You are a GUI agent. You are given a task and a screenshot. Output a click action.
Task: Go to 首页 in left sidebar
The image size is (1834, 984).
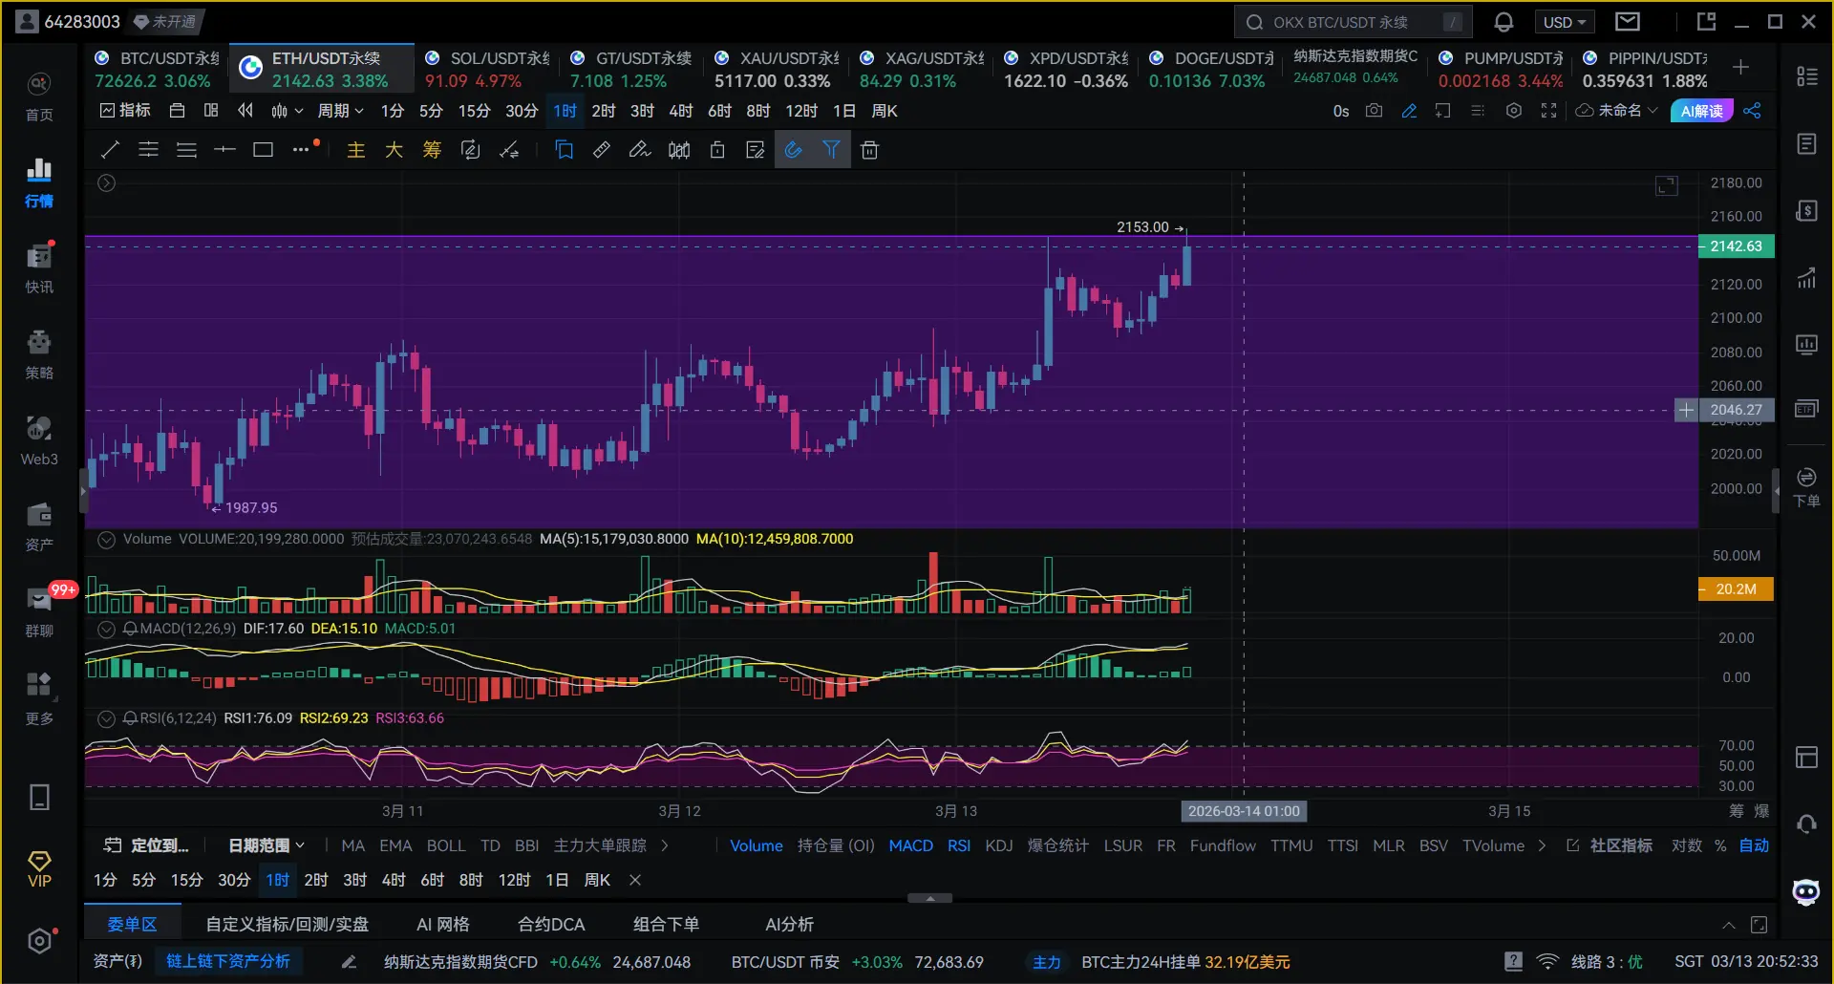[39, 97]
